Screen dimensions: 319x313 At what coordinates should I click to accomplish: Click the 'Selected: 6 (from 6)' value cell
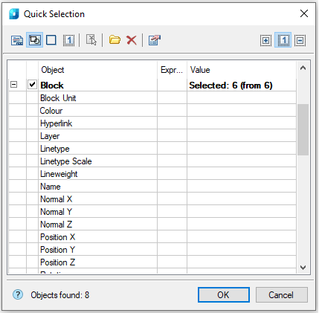242,85
